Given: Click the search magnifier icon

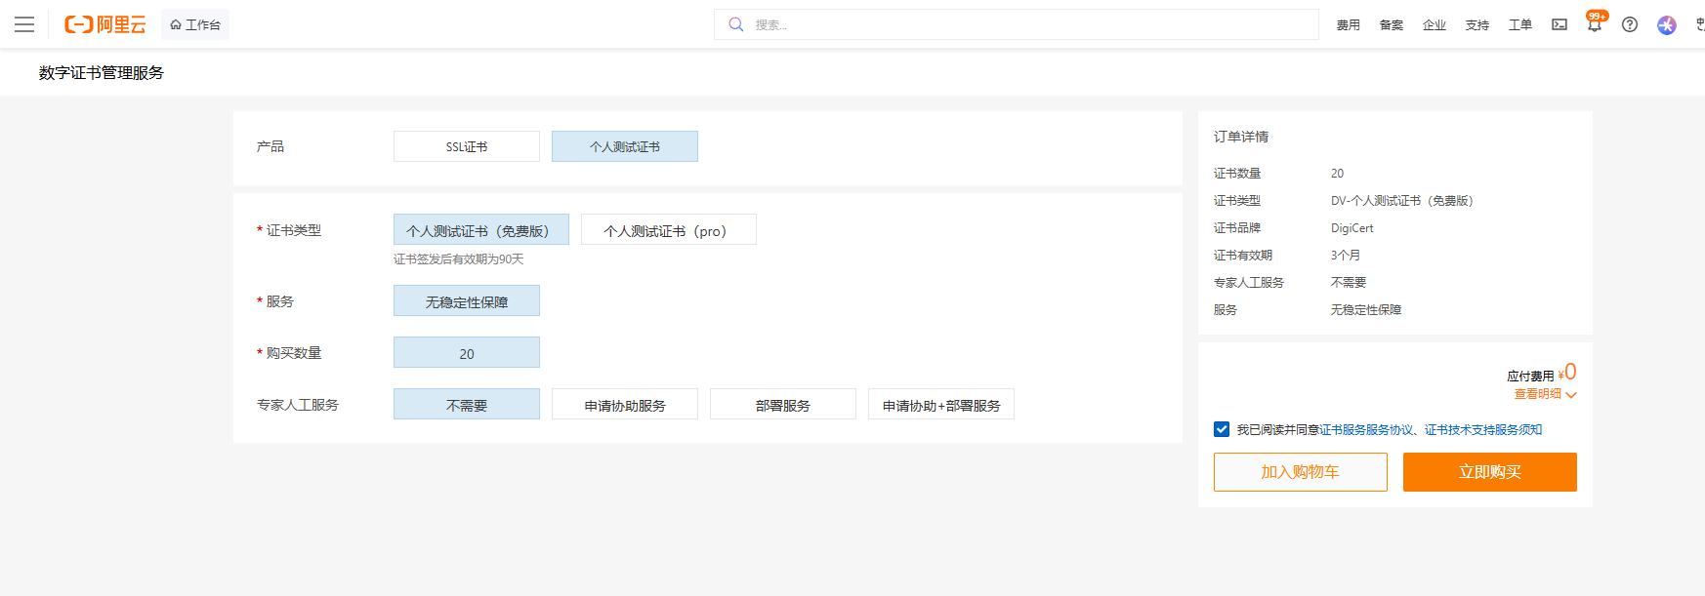Looking at the screenshot, I should pyautogui.click(x=736, y=24).
